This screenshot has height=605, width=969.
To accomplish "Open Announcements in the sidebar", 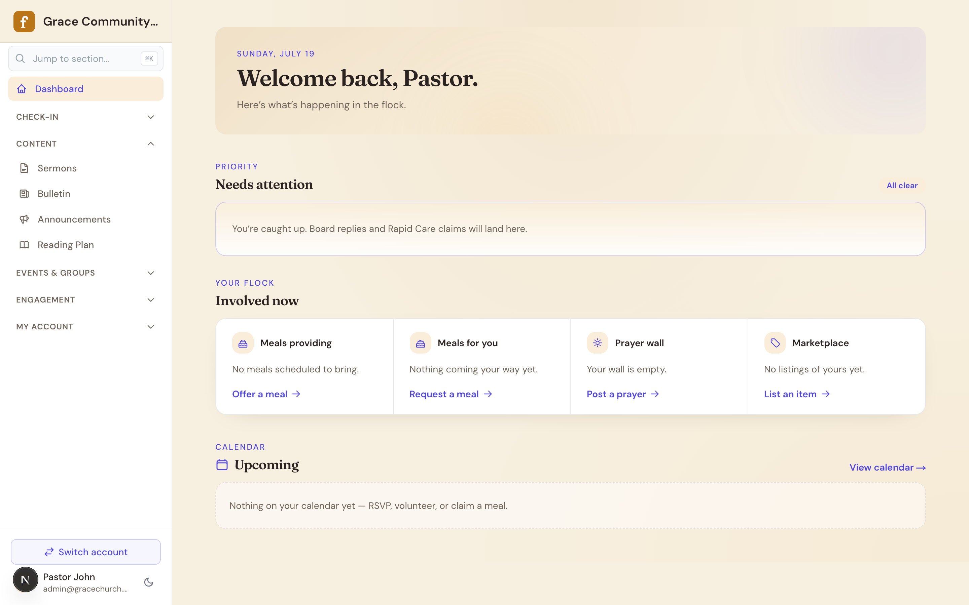I will click(86, 219).
